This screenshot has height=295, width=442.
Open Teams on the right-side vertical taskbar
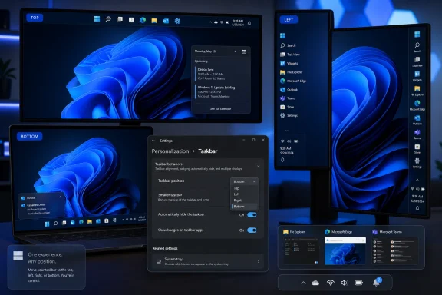[417, 134]
